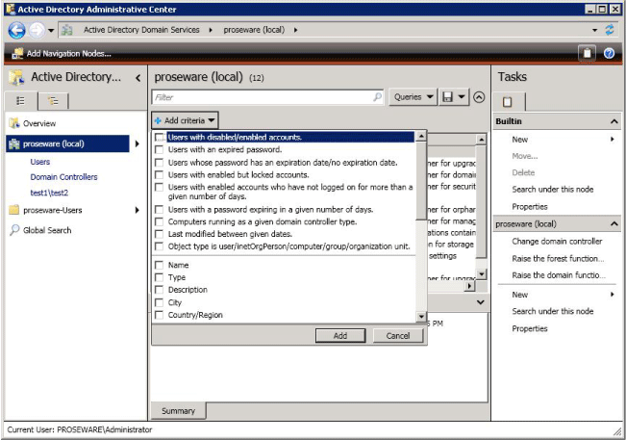The width and height of the screenshot is (626, 440).
Task: Check Users with an expired password
Action: pos(159,150)
